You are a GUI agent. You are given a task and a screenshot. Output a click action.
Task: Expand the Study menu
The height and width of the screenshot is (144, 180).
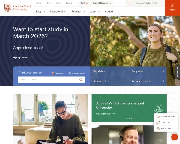[40, 12]
